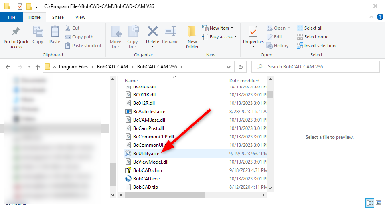The height and width of the screenshot is (208, 385).
Task: Click the BobCAD.chm help icon
Action: click(x=128, y=170)
